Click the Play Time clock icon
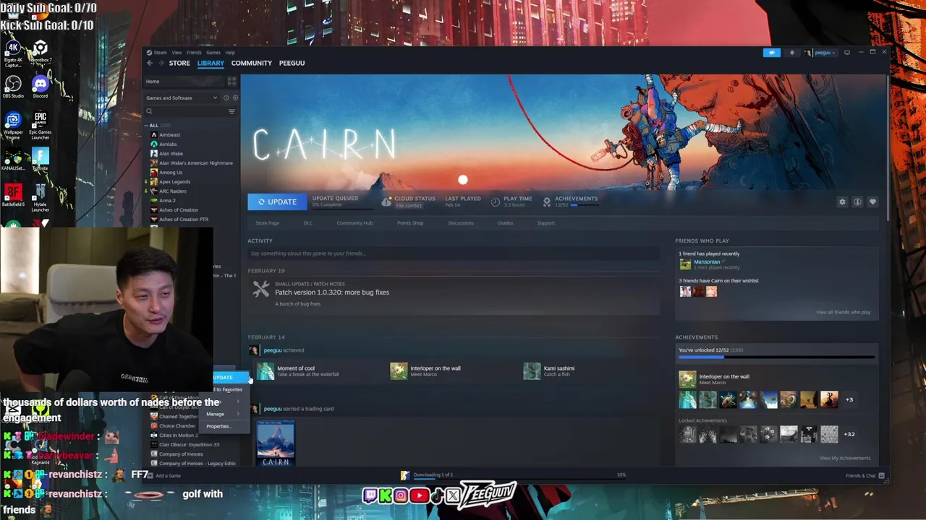This screenshot has width=926, height=520. click(496, 201)
